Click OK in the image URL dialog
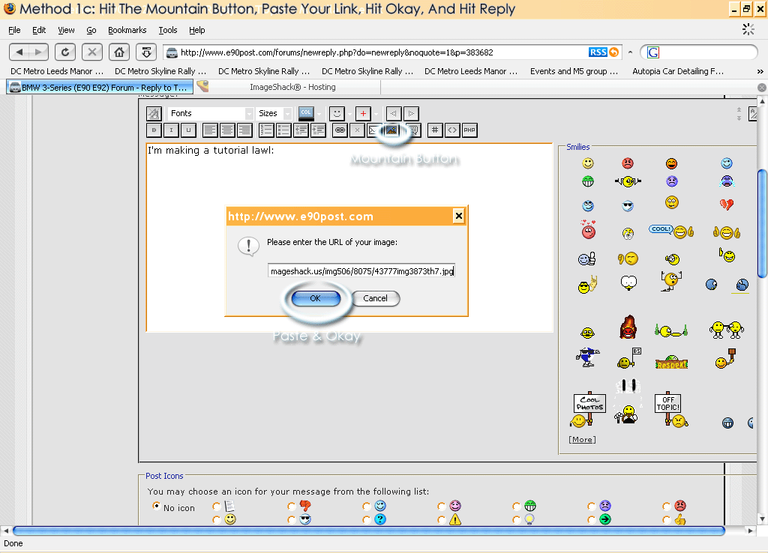The width and height of the screenshot is (768, 553). pos(316,298)
